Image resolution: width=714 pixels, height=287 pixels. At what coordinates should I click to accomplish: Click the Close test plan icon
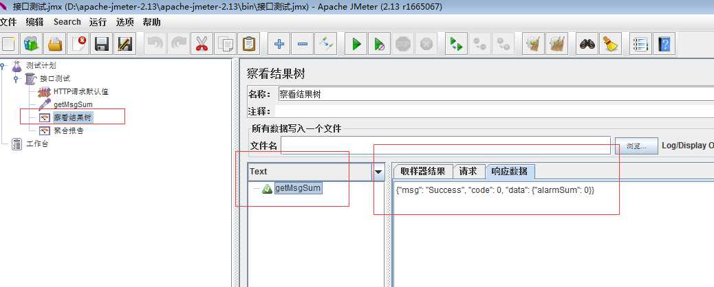point(78,44)
